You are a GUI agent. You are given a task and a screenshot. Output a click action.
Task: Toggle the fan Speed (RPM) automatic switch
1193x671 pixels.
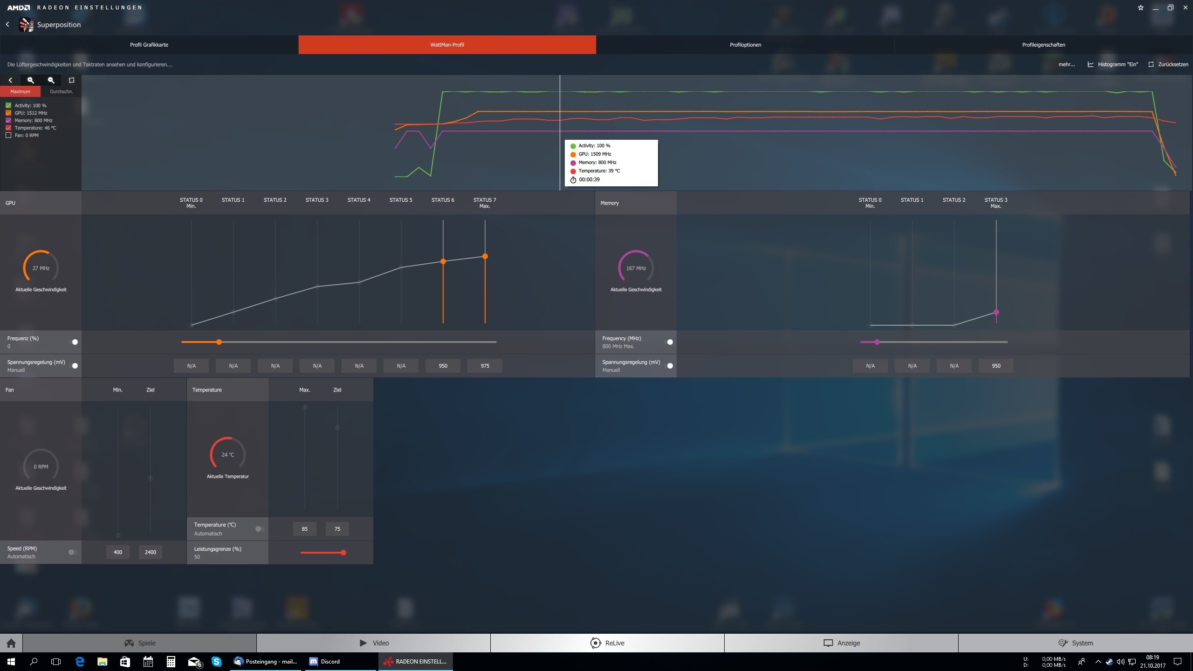(x=72, y=552)
